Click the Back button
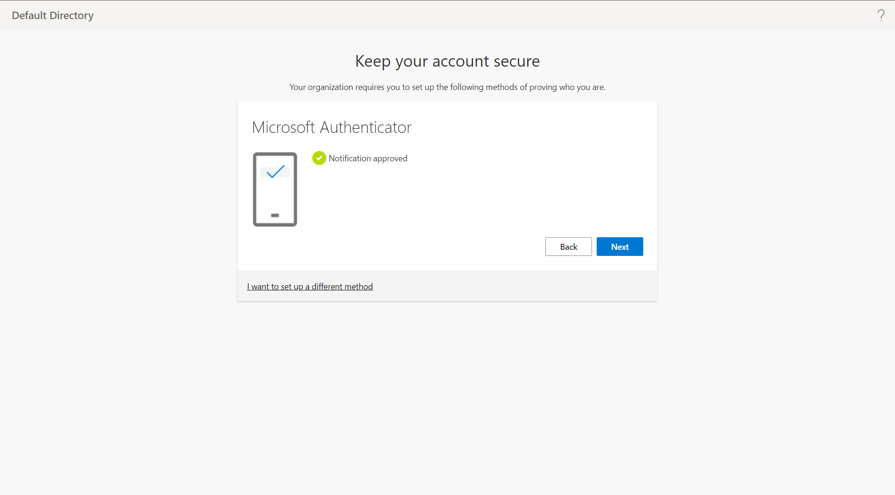This screenshot has width=895, height=495. coord(568,247)
